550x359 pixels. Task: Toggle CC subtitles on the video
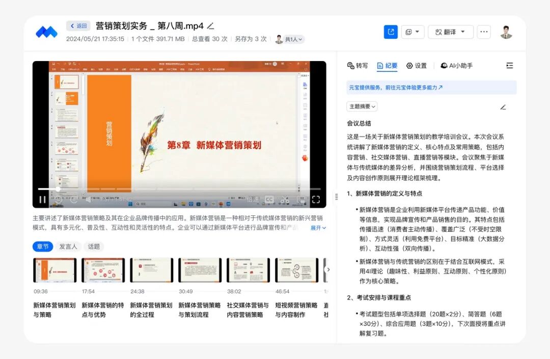269,200
